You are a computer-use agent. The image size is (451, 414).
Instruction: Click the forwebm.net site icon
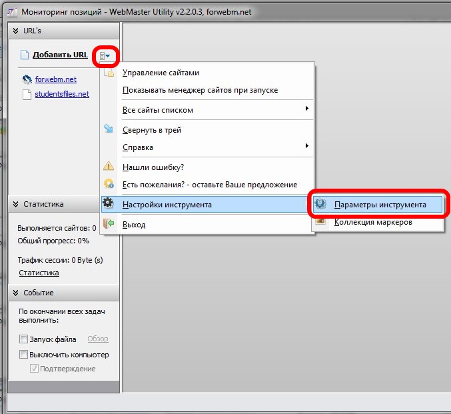coord(27,79)
